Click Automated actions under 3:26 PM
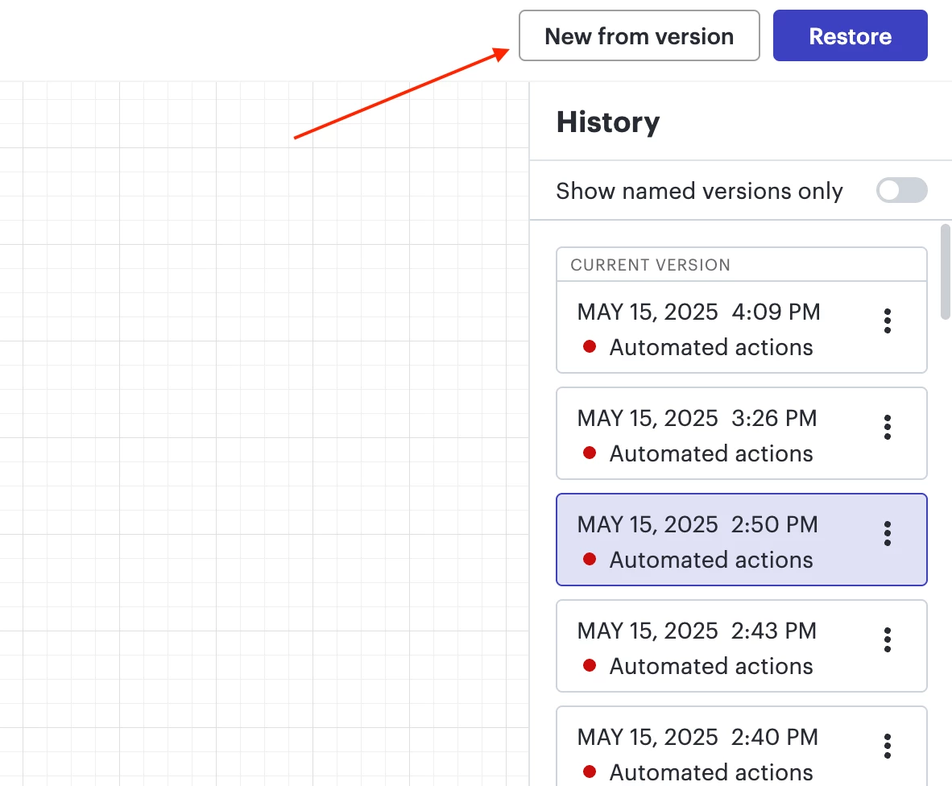Image resolution: width=952 pixels, height=786 pixels. point(711,453)
